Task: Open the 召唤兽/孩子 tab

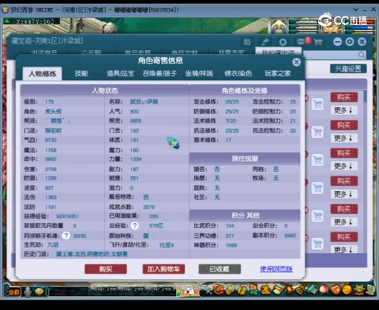Action: pyautogui.click(x=160, y=73)
